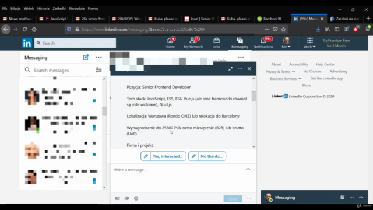This screenshot has width=373, height=210.
Task: Bookmark this page with the star
Action: click(283, 30)
